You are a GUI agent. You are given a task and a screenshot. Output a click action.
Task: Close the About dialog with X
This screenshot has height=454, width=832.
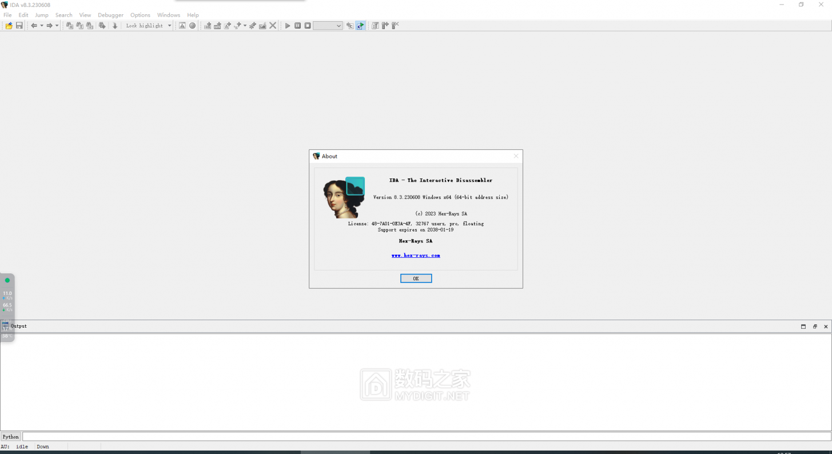click(516, 156)
